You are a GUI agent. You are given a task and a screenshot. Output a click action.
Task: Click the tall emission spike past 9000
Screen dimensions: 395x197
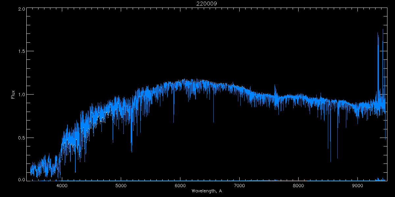point(378,36)
